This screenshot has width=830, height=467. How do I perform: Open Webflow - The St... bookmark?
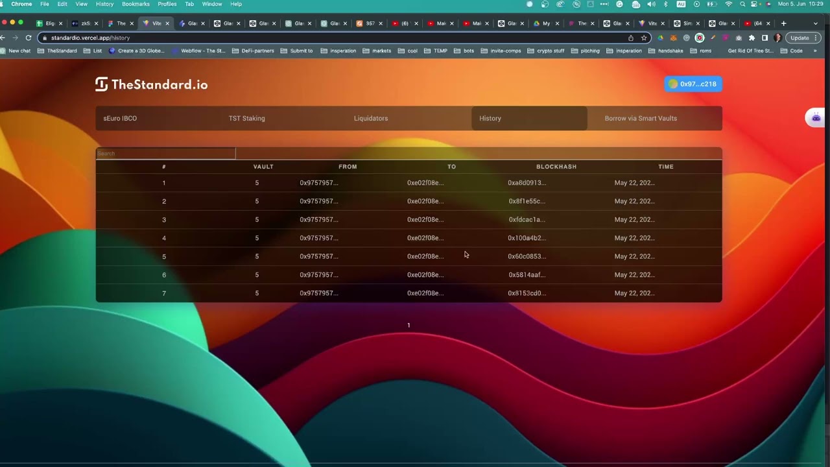(199, 51)
